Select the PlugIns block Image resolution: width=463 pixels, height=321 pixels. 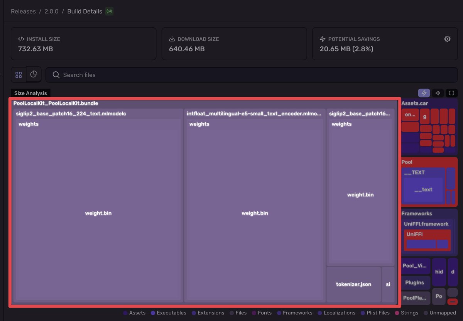pyautogui.click(x=416, y=283)
